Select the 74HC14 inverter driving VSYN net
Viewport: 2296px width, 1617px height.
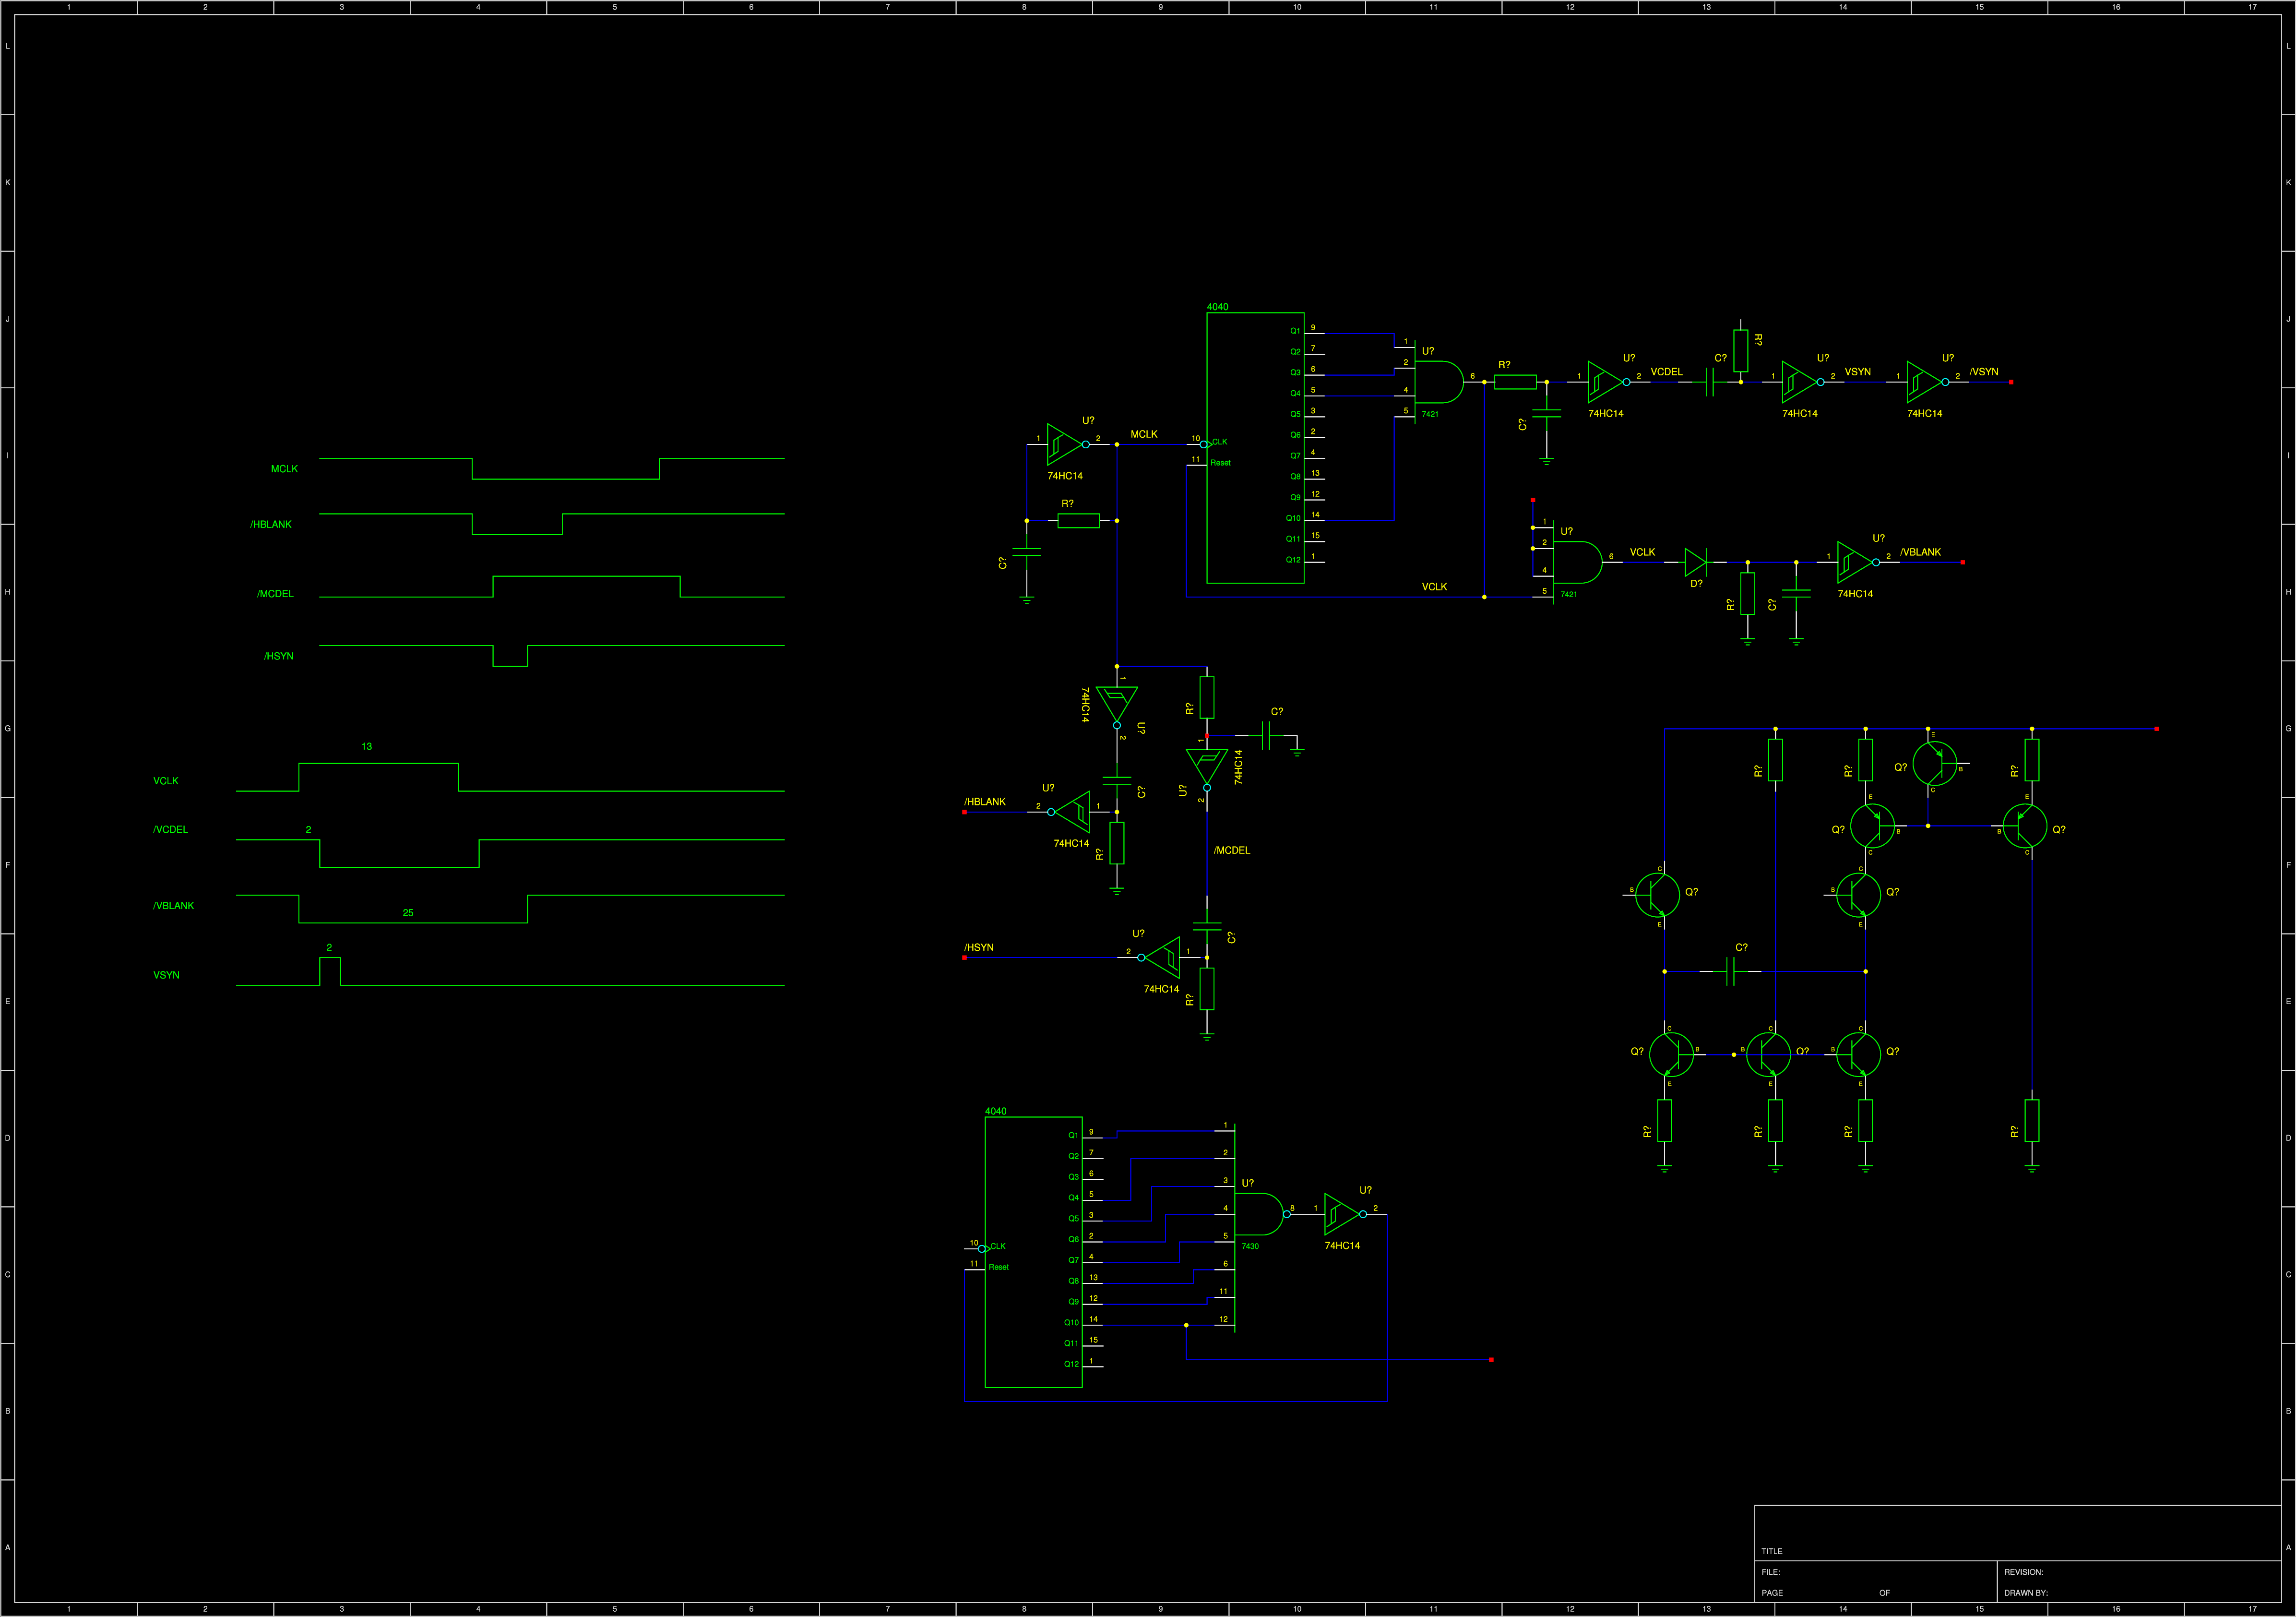coord(1803,381)
